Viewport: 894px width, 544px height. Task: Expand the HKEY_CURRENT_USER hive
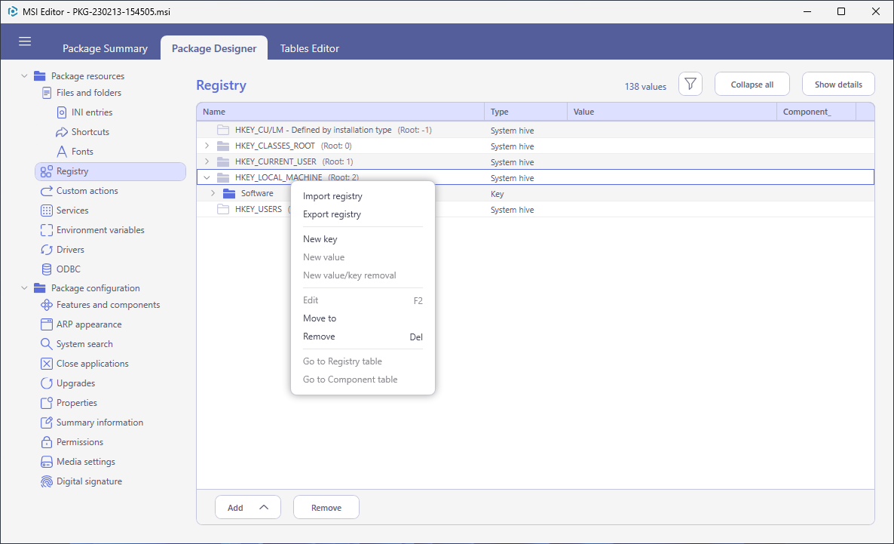click(x=207, y=161)
